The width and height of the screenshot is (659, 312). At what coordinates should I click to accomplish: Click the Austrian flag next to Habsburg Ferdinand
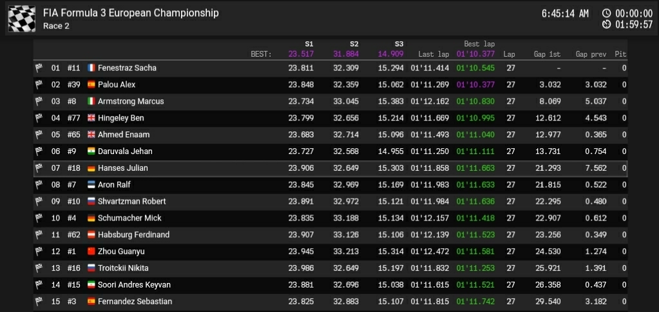(x=91, y=235)
